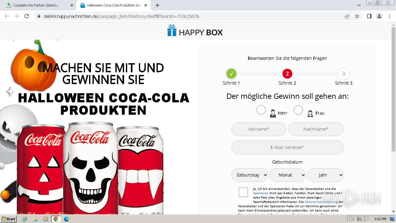Open the Windows Start menu

tap(8, 219)
